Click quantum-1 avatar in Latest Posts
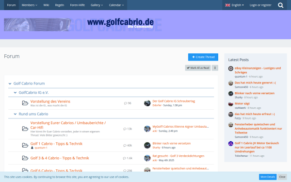This screenshot has width=291, height=182. click(x=231, y=68)
